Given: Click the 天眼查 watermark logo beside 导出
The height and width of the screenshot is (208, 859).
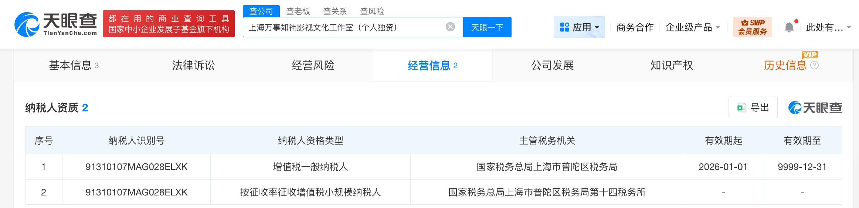Looking at the screenshot, I should pyautogui.click(x=815, y=108).
